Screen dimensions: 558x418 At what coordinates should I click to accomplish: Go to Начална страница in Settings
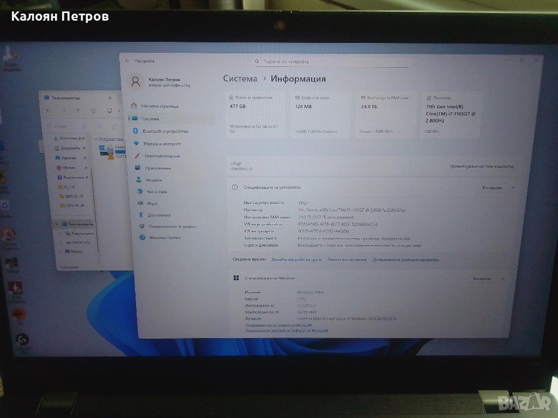(159, 106)
